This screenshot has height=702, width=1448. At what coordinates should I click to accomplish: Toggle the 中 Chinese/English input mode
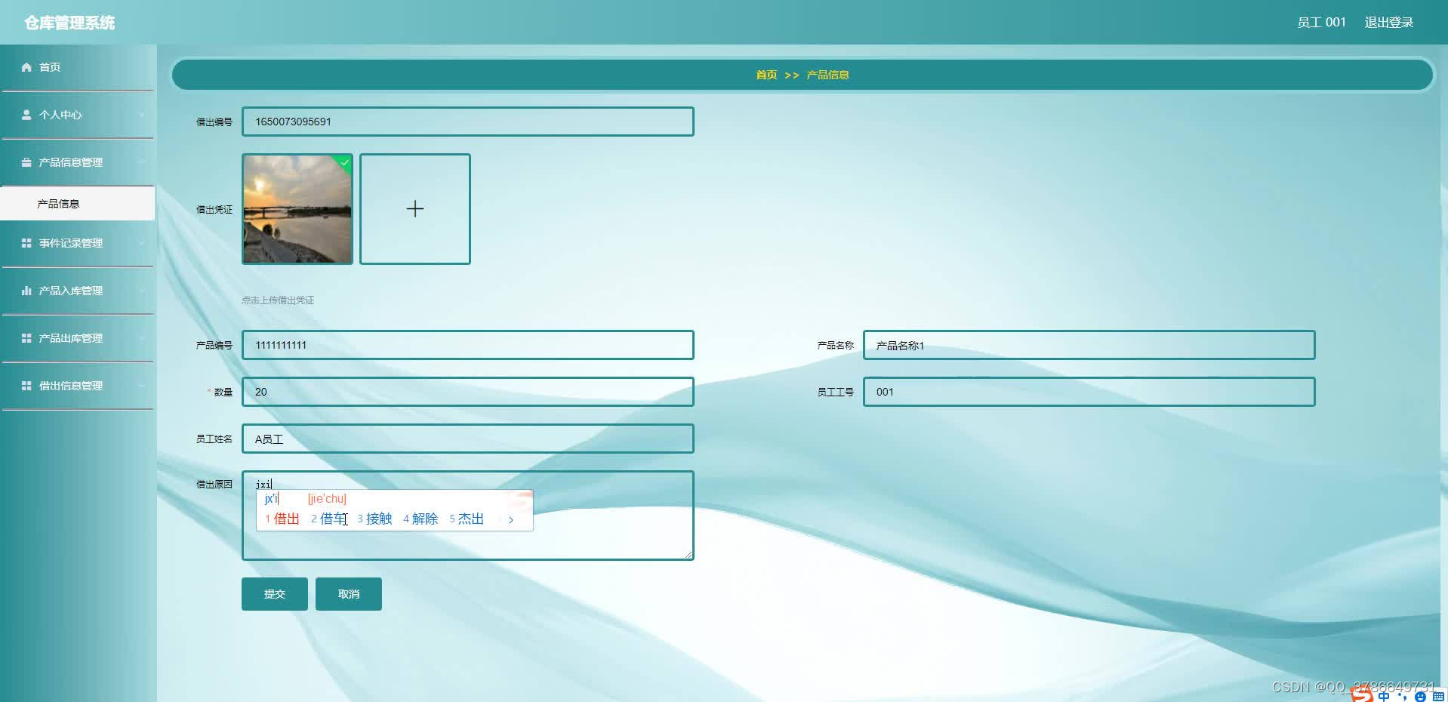[x=1384, y=696]
